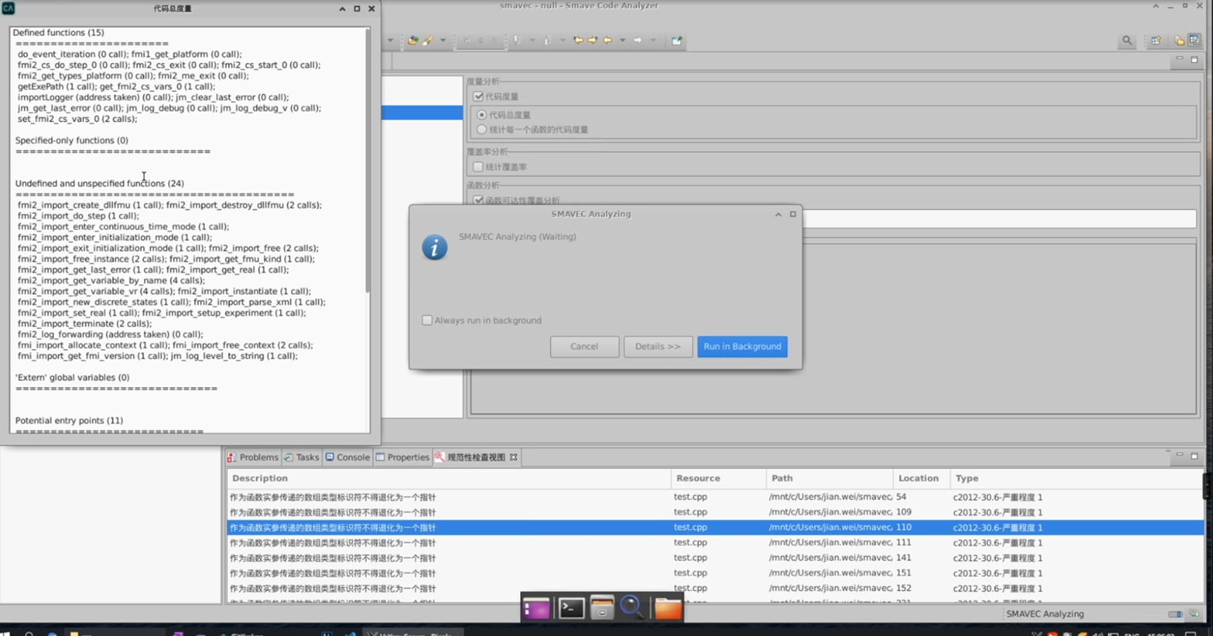
Task: Close the 规范性检查视图 tab
Action: 514,457
